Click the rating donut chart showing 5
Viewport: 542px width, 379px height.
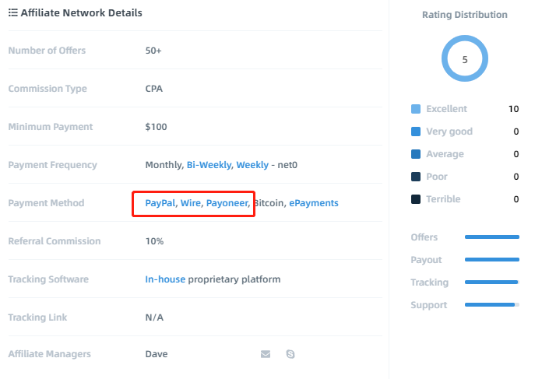(x=465, y=58)
